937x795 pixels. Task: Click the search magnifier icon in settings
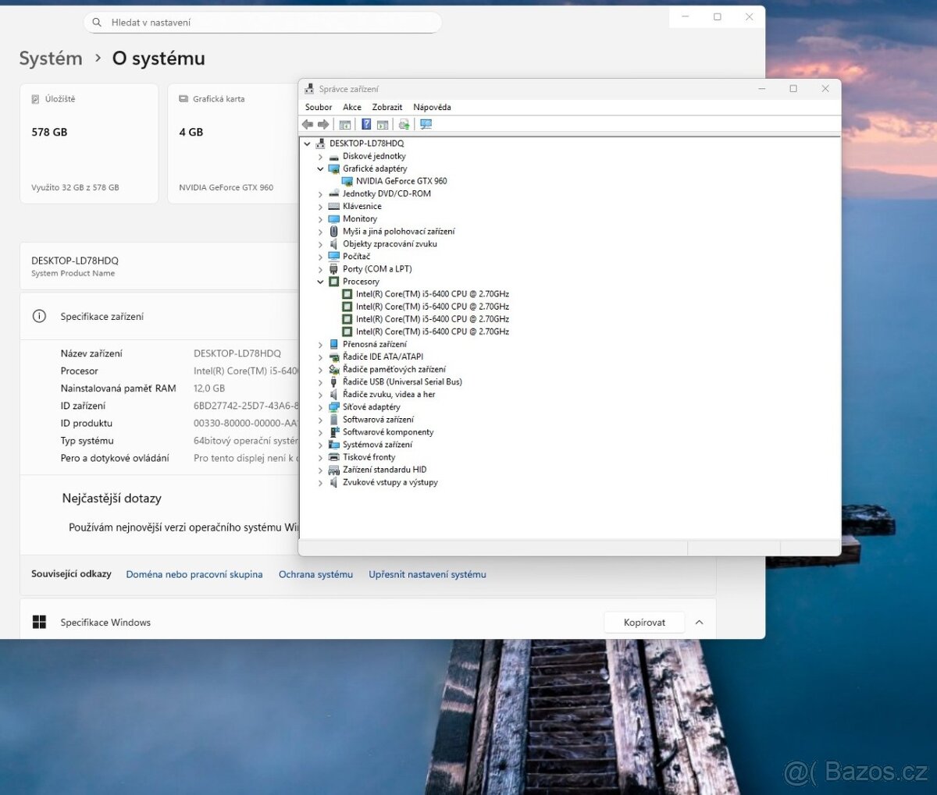click(x=97, y=23)
